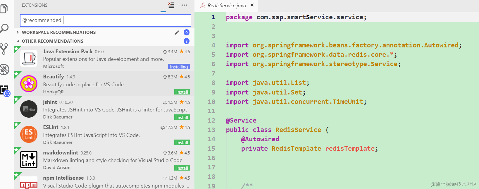Click the Other Recommendations count badge 8
Image resolution: width=479 pixels, height=189 pixels.
point(187,41)
